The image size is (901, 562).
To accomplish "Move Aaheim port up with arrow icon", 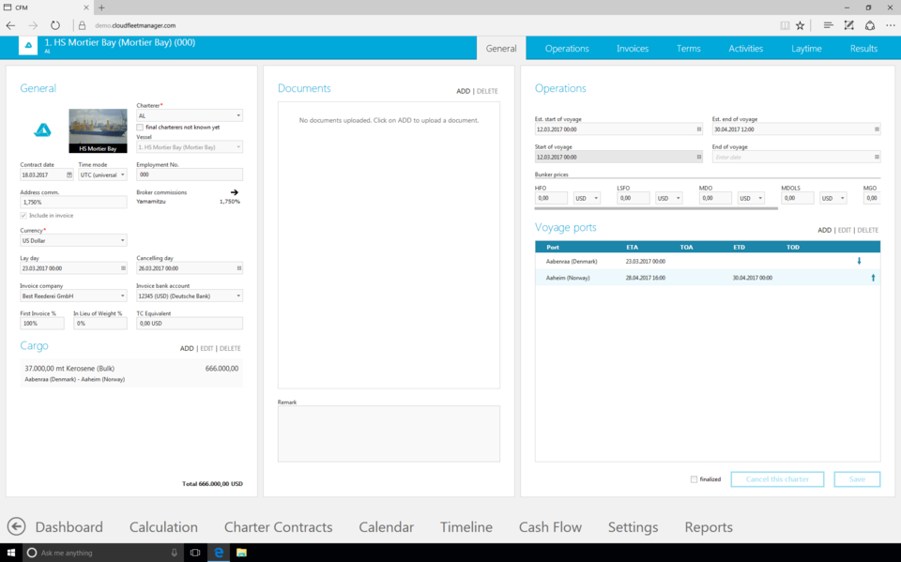I will 873,278.
